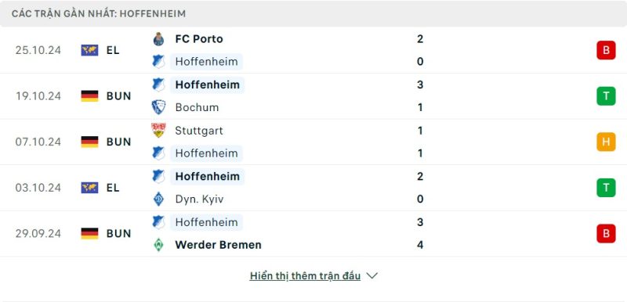Select the FC Porto team name
The image size is (627, 302).
(199, 39)
